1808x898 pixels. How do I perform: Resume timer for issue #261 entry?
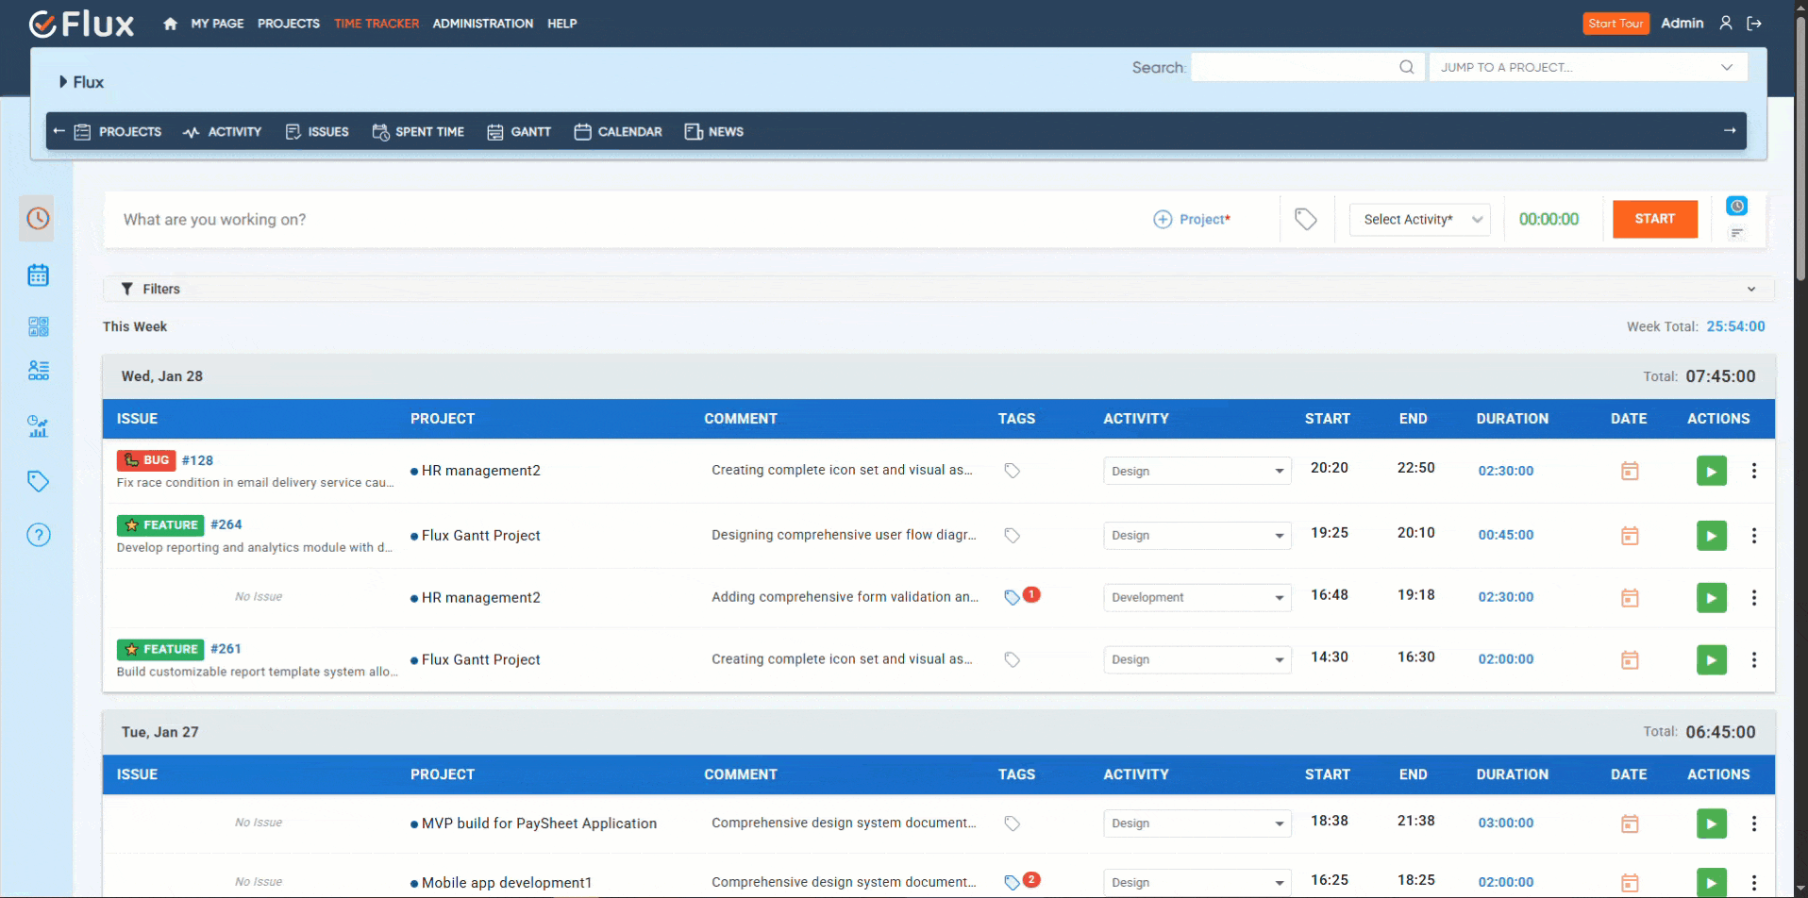tap(1711, 659)
